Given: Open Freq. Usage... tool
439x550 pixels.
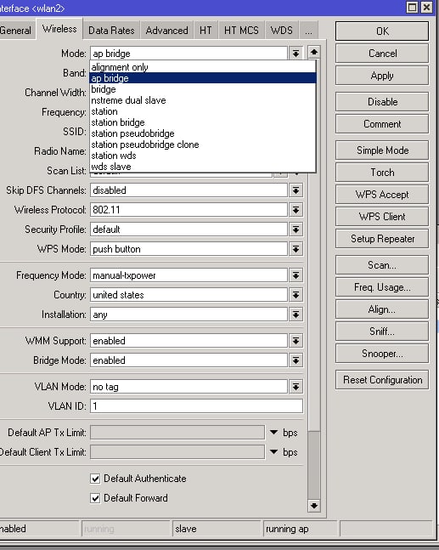Looking at the screenshot, I should pyautogui.click(x=382, y=287).
